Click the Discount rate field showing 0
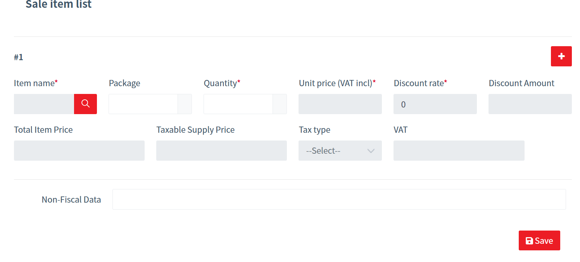Screen dimensions: 580x262 point(435,104)
